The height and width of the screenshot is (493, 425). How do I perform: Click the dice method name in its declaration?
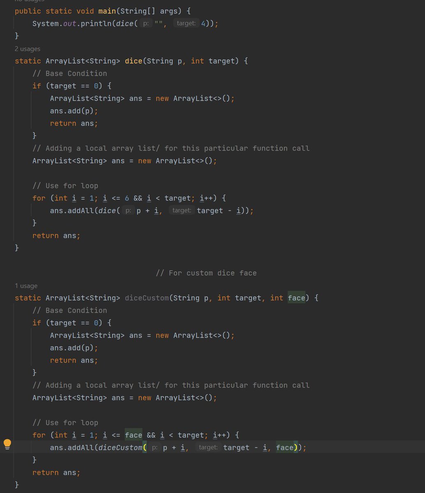click(x=133, y=61)
